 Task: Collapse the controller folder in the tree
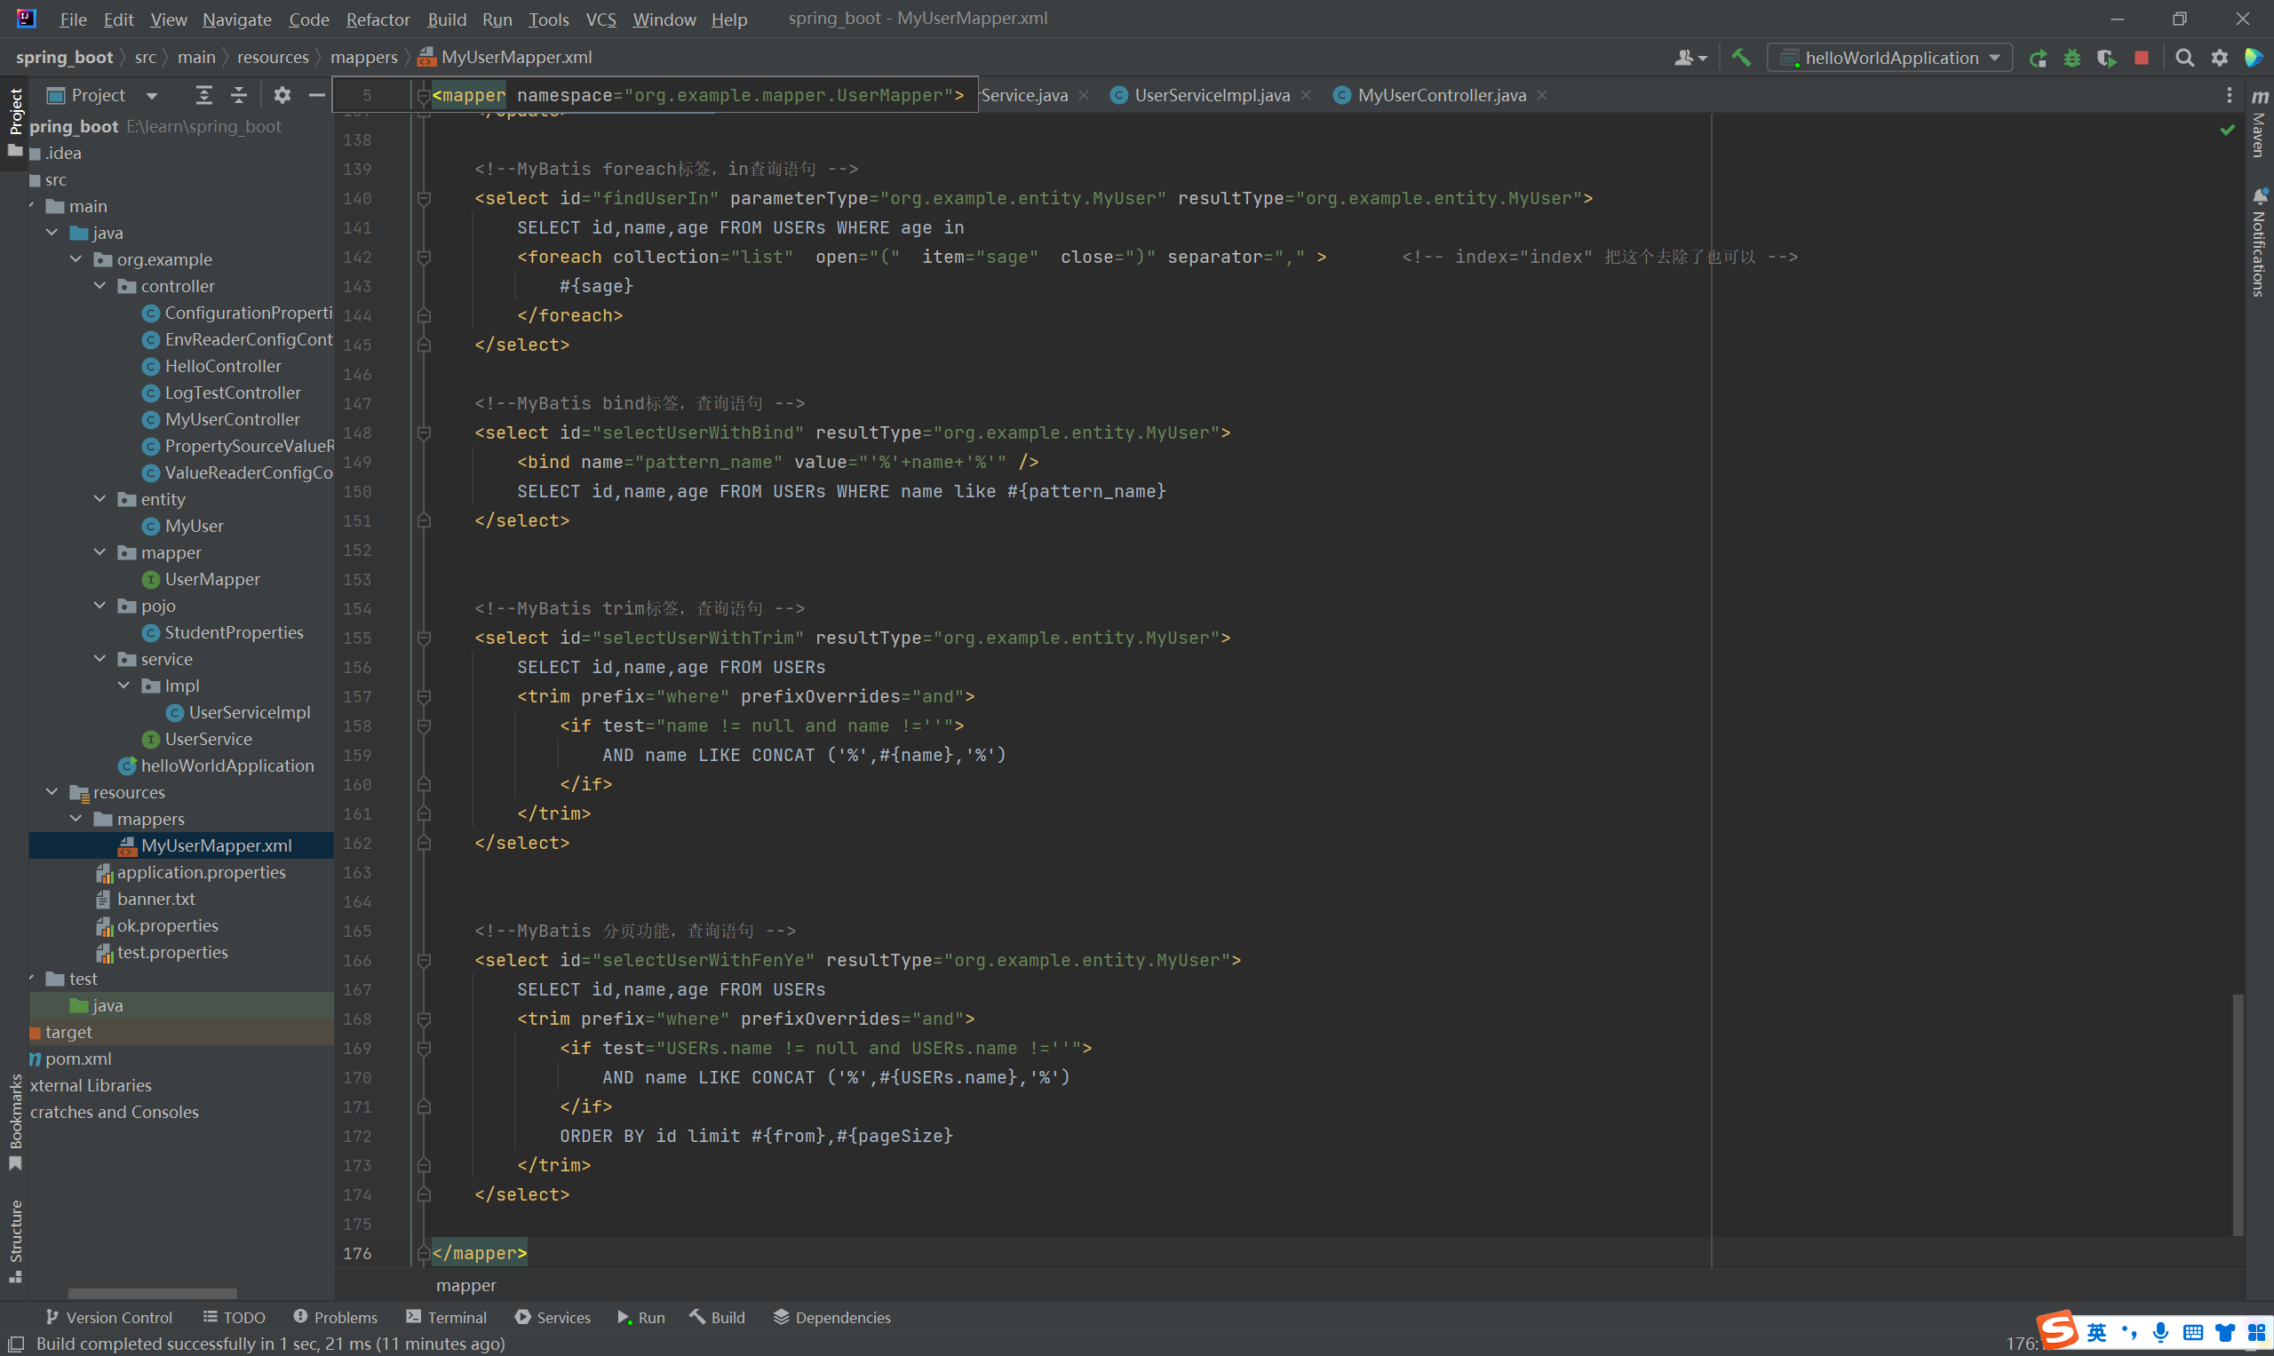pos(99,286)
